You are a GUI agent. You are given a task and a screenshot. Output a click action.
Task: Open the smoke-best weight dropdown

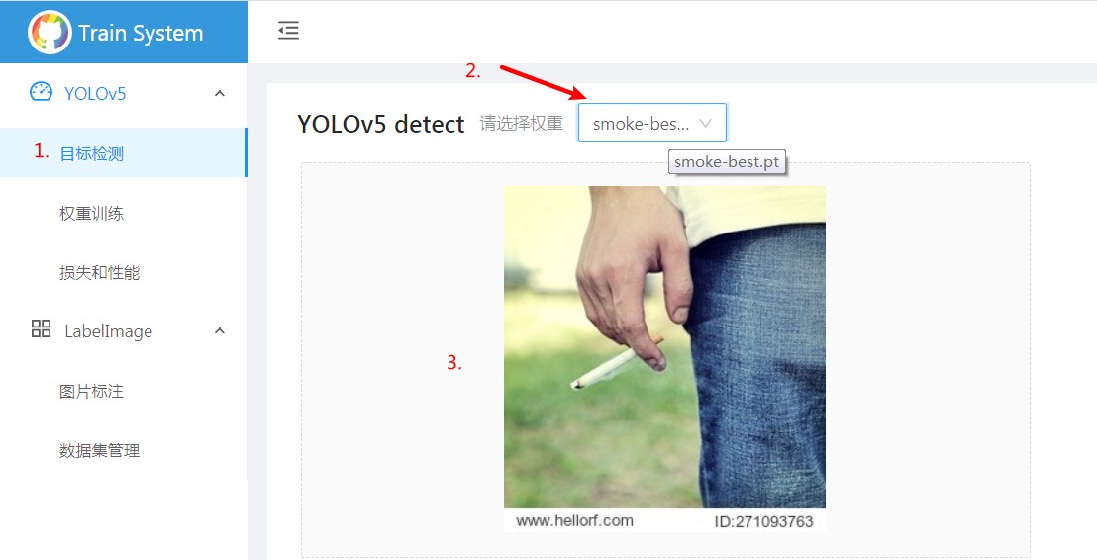[x=652, y=123]
